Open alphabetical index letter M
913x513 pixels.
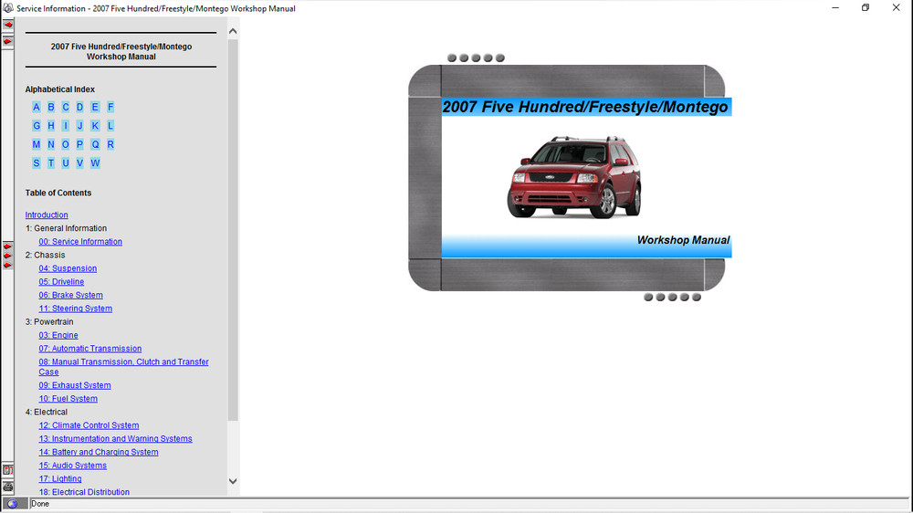[37, 144]
